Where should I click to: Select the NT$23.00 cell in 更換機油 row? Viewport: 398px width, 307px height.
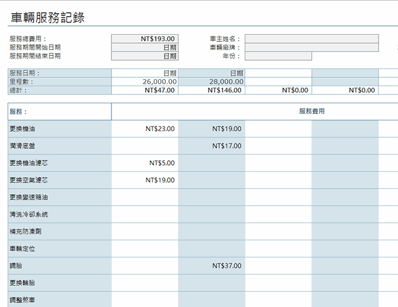[144, 129]
